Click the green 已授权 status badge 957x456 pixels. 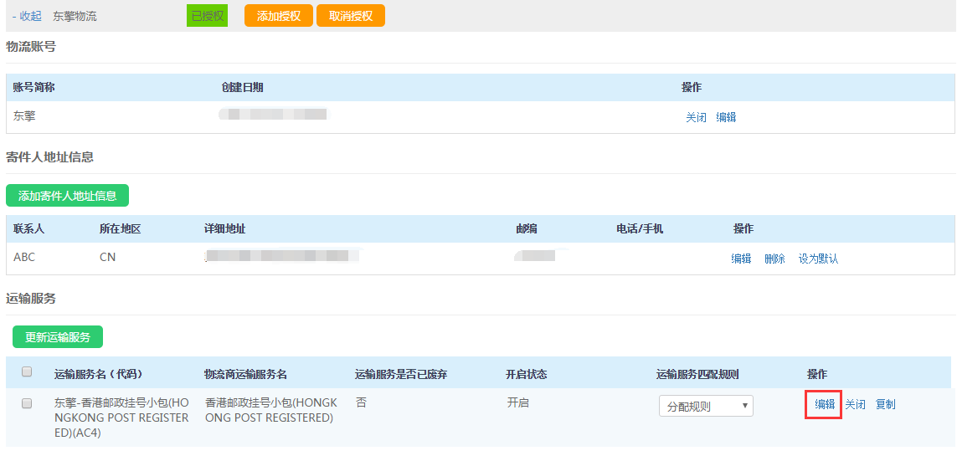click(207, 16)
